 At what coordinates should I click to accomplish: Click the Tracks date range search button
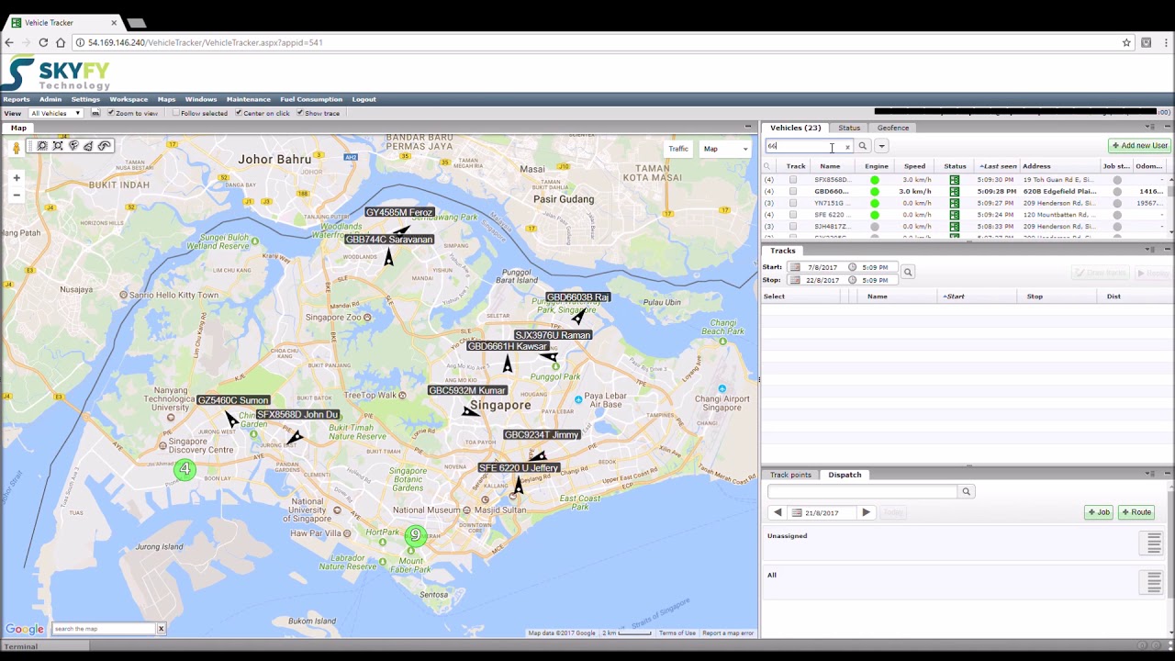pos(908,272)
